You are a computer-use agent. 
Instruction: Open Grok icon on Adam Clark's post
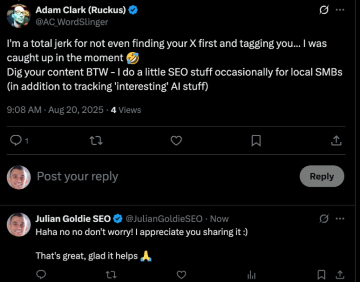[323, 10]
